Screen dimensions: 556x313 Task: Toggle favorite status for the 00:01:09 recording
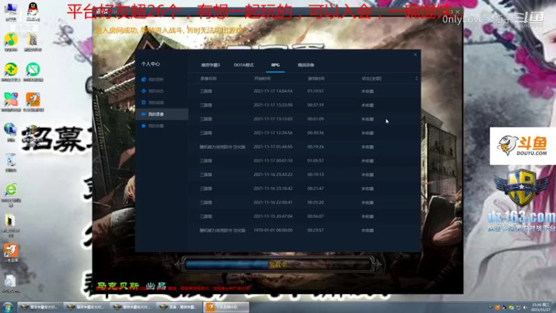coord(368,119)
